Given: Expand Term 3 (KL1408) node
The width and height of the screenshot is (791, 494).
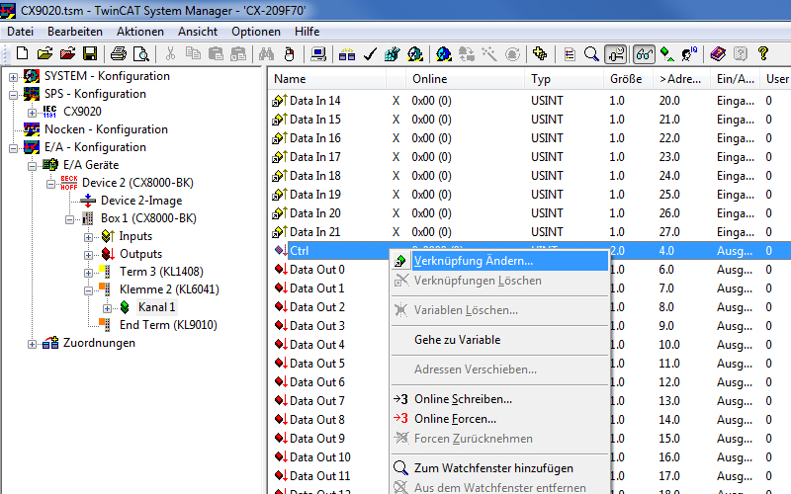Looking at the screenshot, I should click(x=88, y=273).
